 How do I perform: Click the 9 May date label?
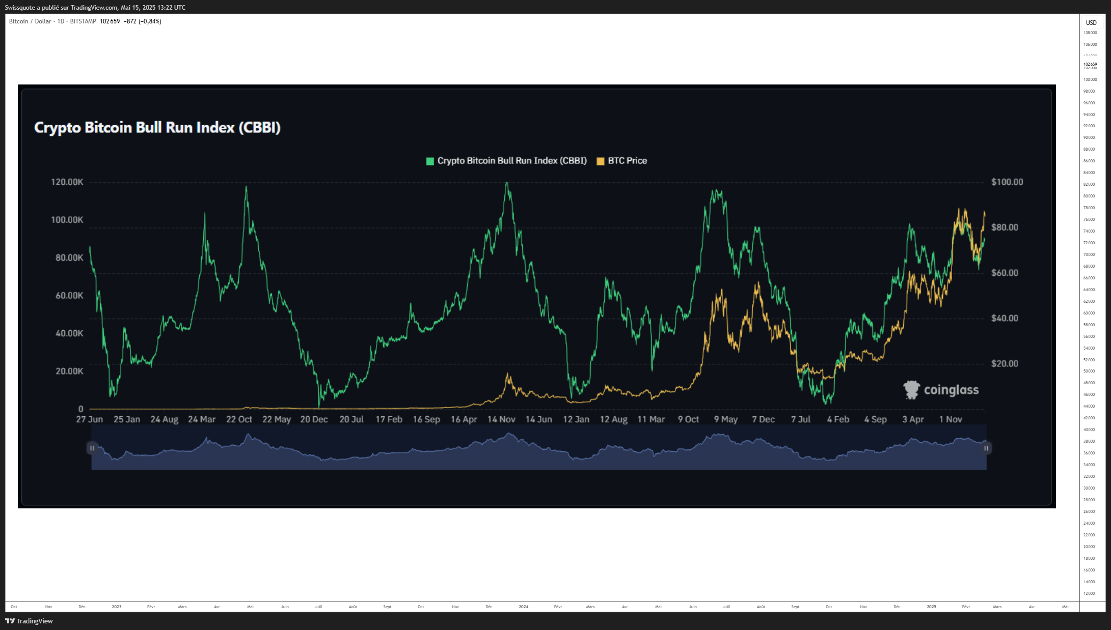click(726, 419)
